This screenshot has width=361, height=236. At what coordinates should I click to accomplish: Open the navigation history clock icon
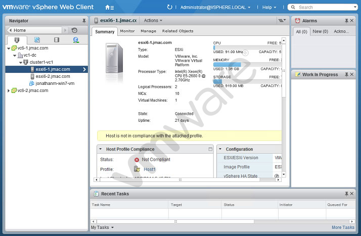tap(74, 30)
